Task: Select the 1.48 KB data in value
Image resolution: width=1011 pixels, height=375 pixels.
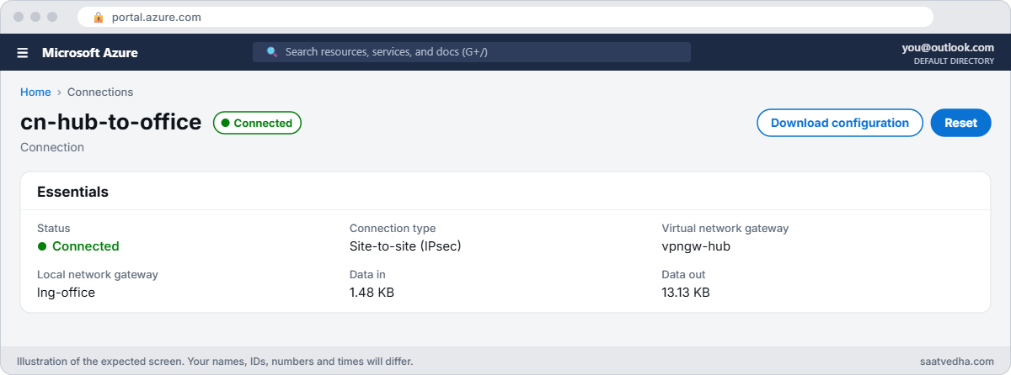Action: tap(372, 293)
